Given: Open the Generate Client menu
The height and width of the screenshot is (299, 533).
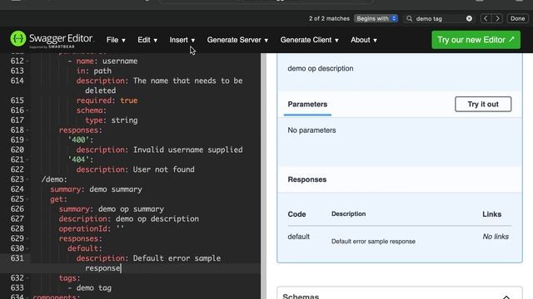Looking at the screenshot, I should (309, 40).
